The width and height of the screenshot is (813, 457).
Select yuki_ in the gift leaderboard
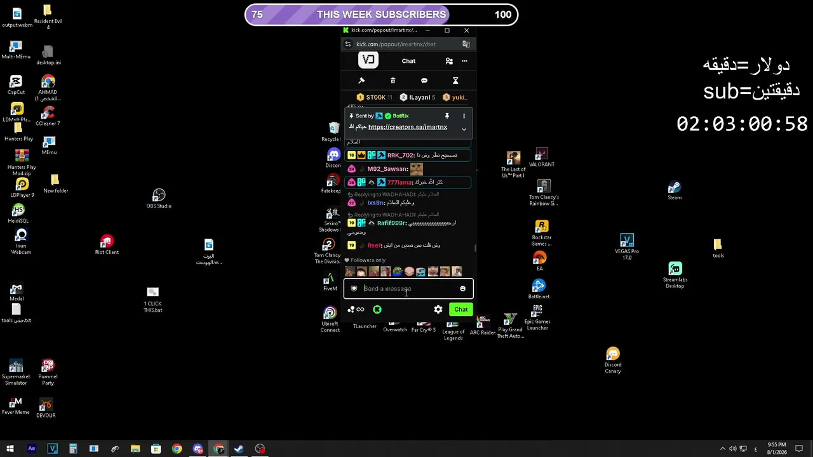pyautogui.click(x=455, y=97)
